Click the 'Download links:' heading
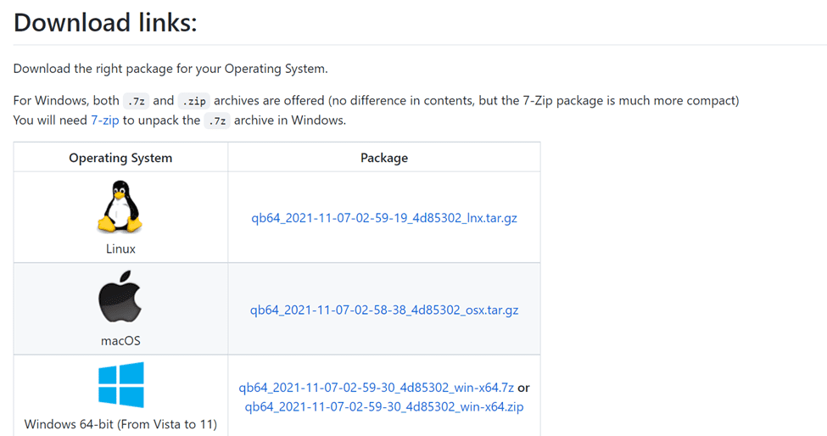 coord(105,23)
